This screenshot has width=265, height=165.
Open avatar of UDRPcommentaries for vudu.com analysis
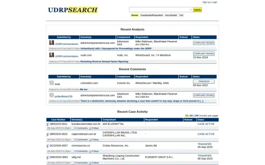point(52,55)
